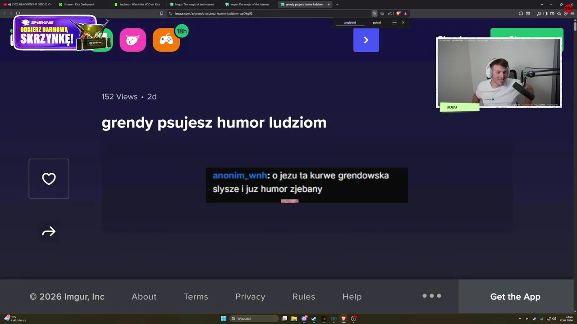The image size is (577, 324).
Task: Expand the system tray hidden icons chevron
Action: pyautogui.click(x=520, y=319)
